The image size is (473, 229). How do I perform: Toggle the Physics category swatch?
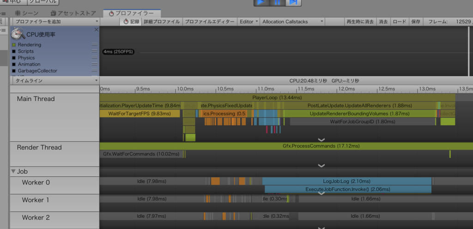(x=13, y=58)
